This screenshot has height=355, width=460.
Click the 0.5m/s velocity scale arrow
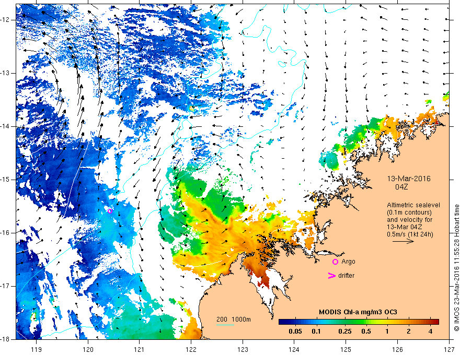click(x=403, y=241)
